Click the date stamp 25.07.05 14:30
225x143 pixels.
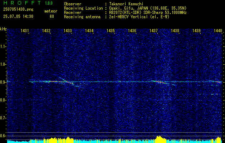tap(18, 16)
